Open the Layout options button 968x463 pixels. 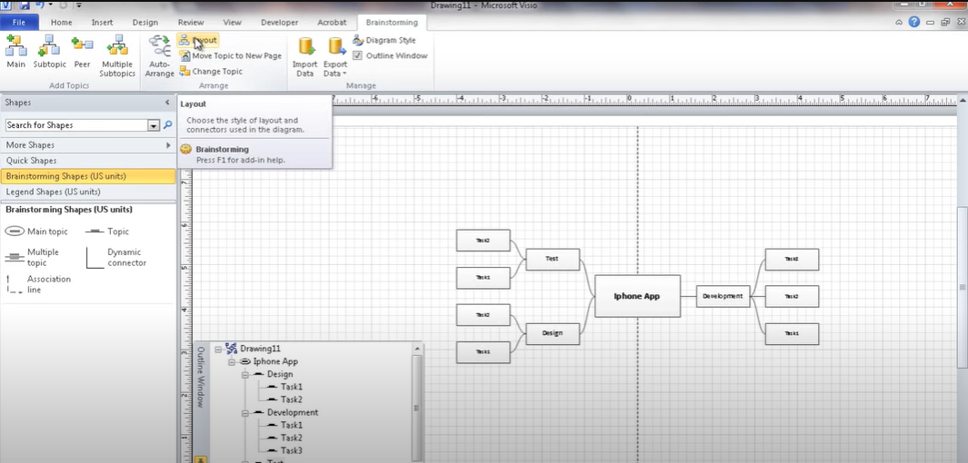(197, 40)
